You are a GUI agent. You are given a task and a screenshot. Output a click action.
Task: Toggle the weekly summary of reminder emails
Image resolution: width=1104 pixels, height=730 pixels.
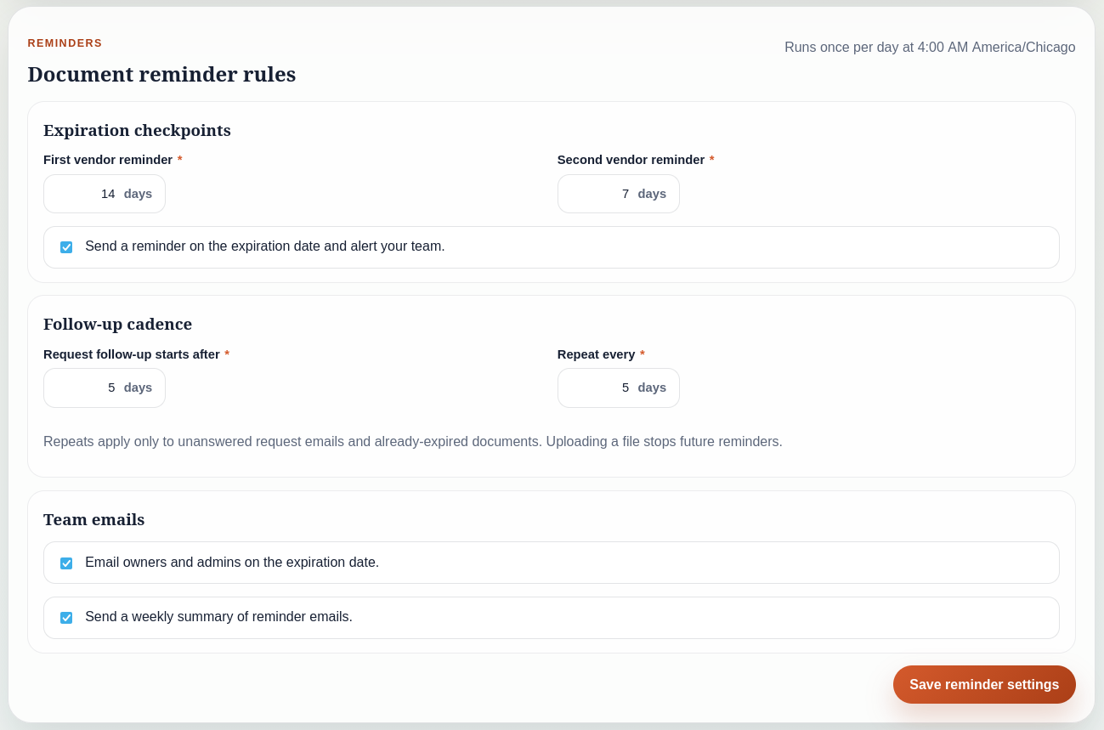tap(66, 618)
